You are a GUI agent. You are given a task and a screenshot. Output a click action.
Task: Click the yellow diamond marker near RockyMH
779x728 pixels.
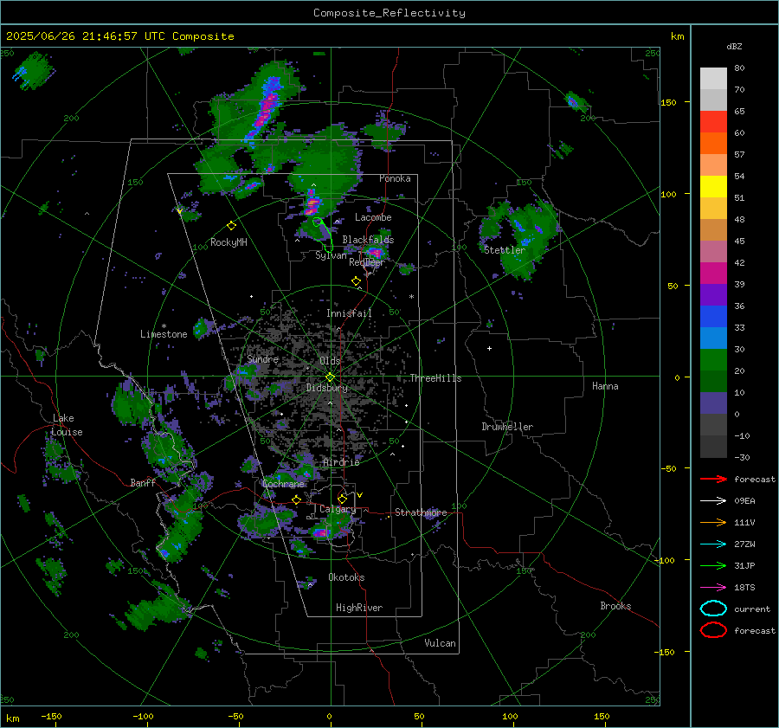[x=231, y=226]
